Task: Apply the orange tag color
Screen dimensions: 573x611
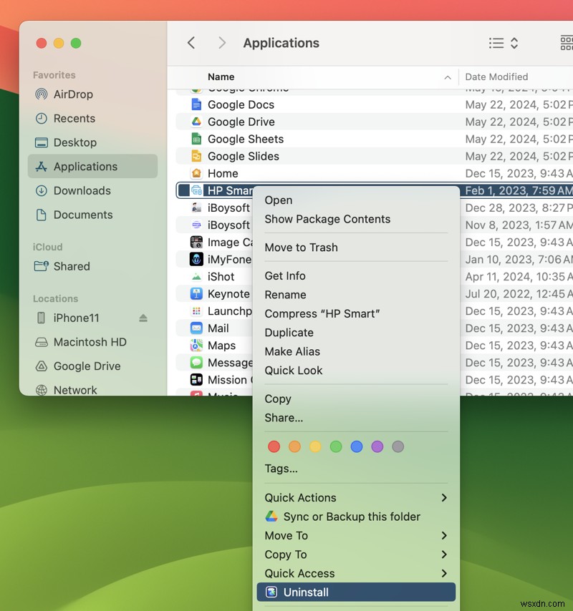Action: (294, 446)
